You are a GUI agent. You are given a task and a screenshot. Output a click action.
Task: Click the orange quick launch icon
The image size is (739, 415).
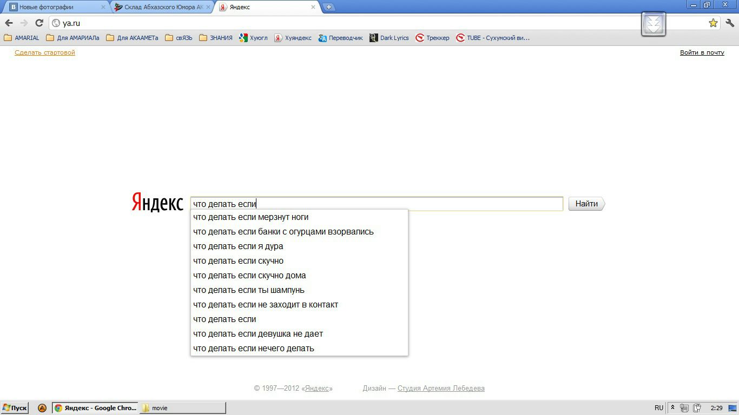tap(42, 408)
